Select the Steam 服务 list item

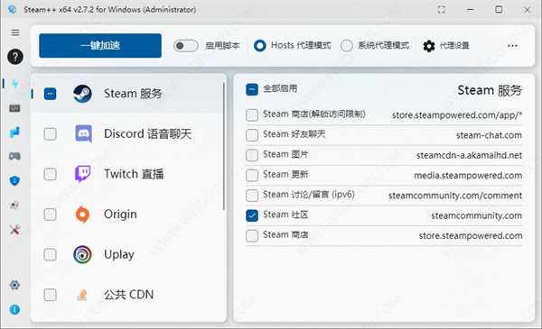click(x=128, y=94)
